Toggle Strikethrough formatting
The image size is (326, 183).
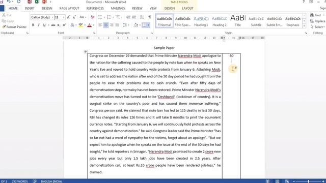coord(53,25)
